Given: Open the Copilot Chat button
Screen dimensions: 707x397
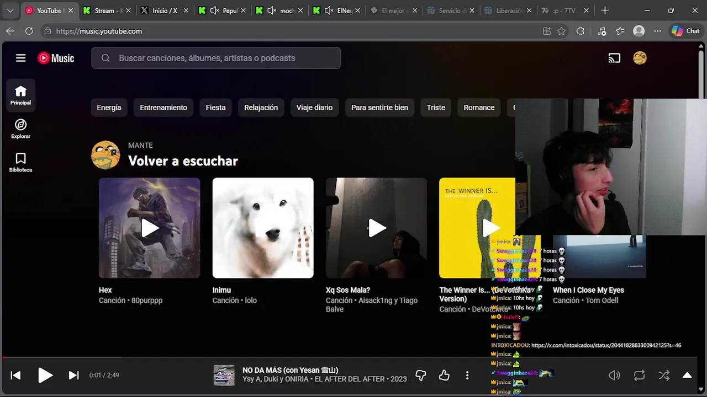Looking at the screenshot, I should (x=685, y=31).
